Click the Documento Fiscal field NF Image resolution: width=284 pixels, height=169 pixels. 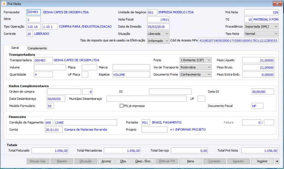[257, 106]
